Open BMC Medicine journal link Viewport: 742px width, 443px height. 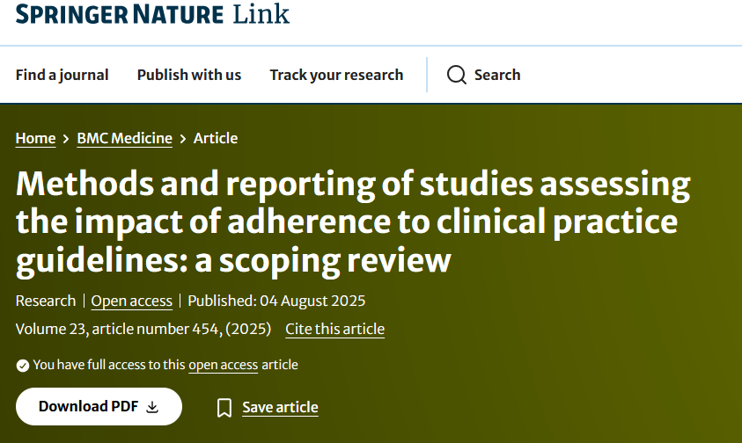(124, 138)
